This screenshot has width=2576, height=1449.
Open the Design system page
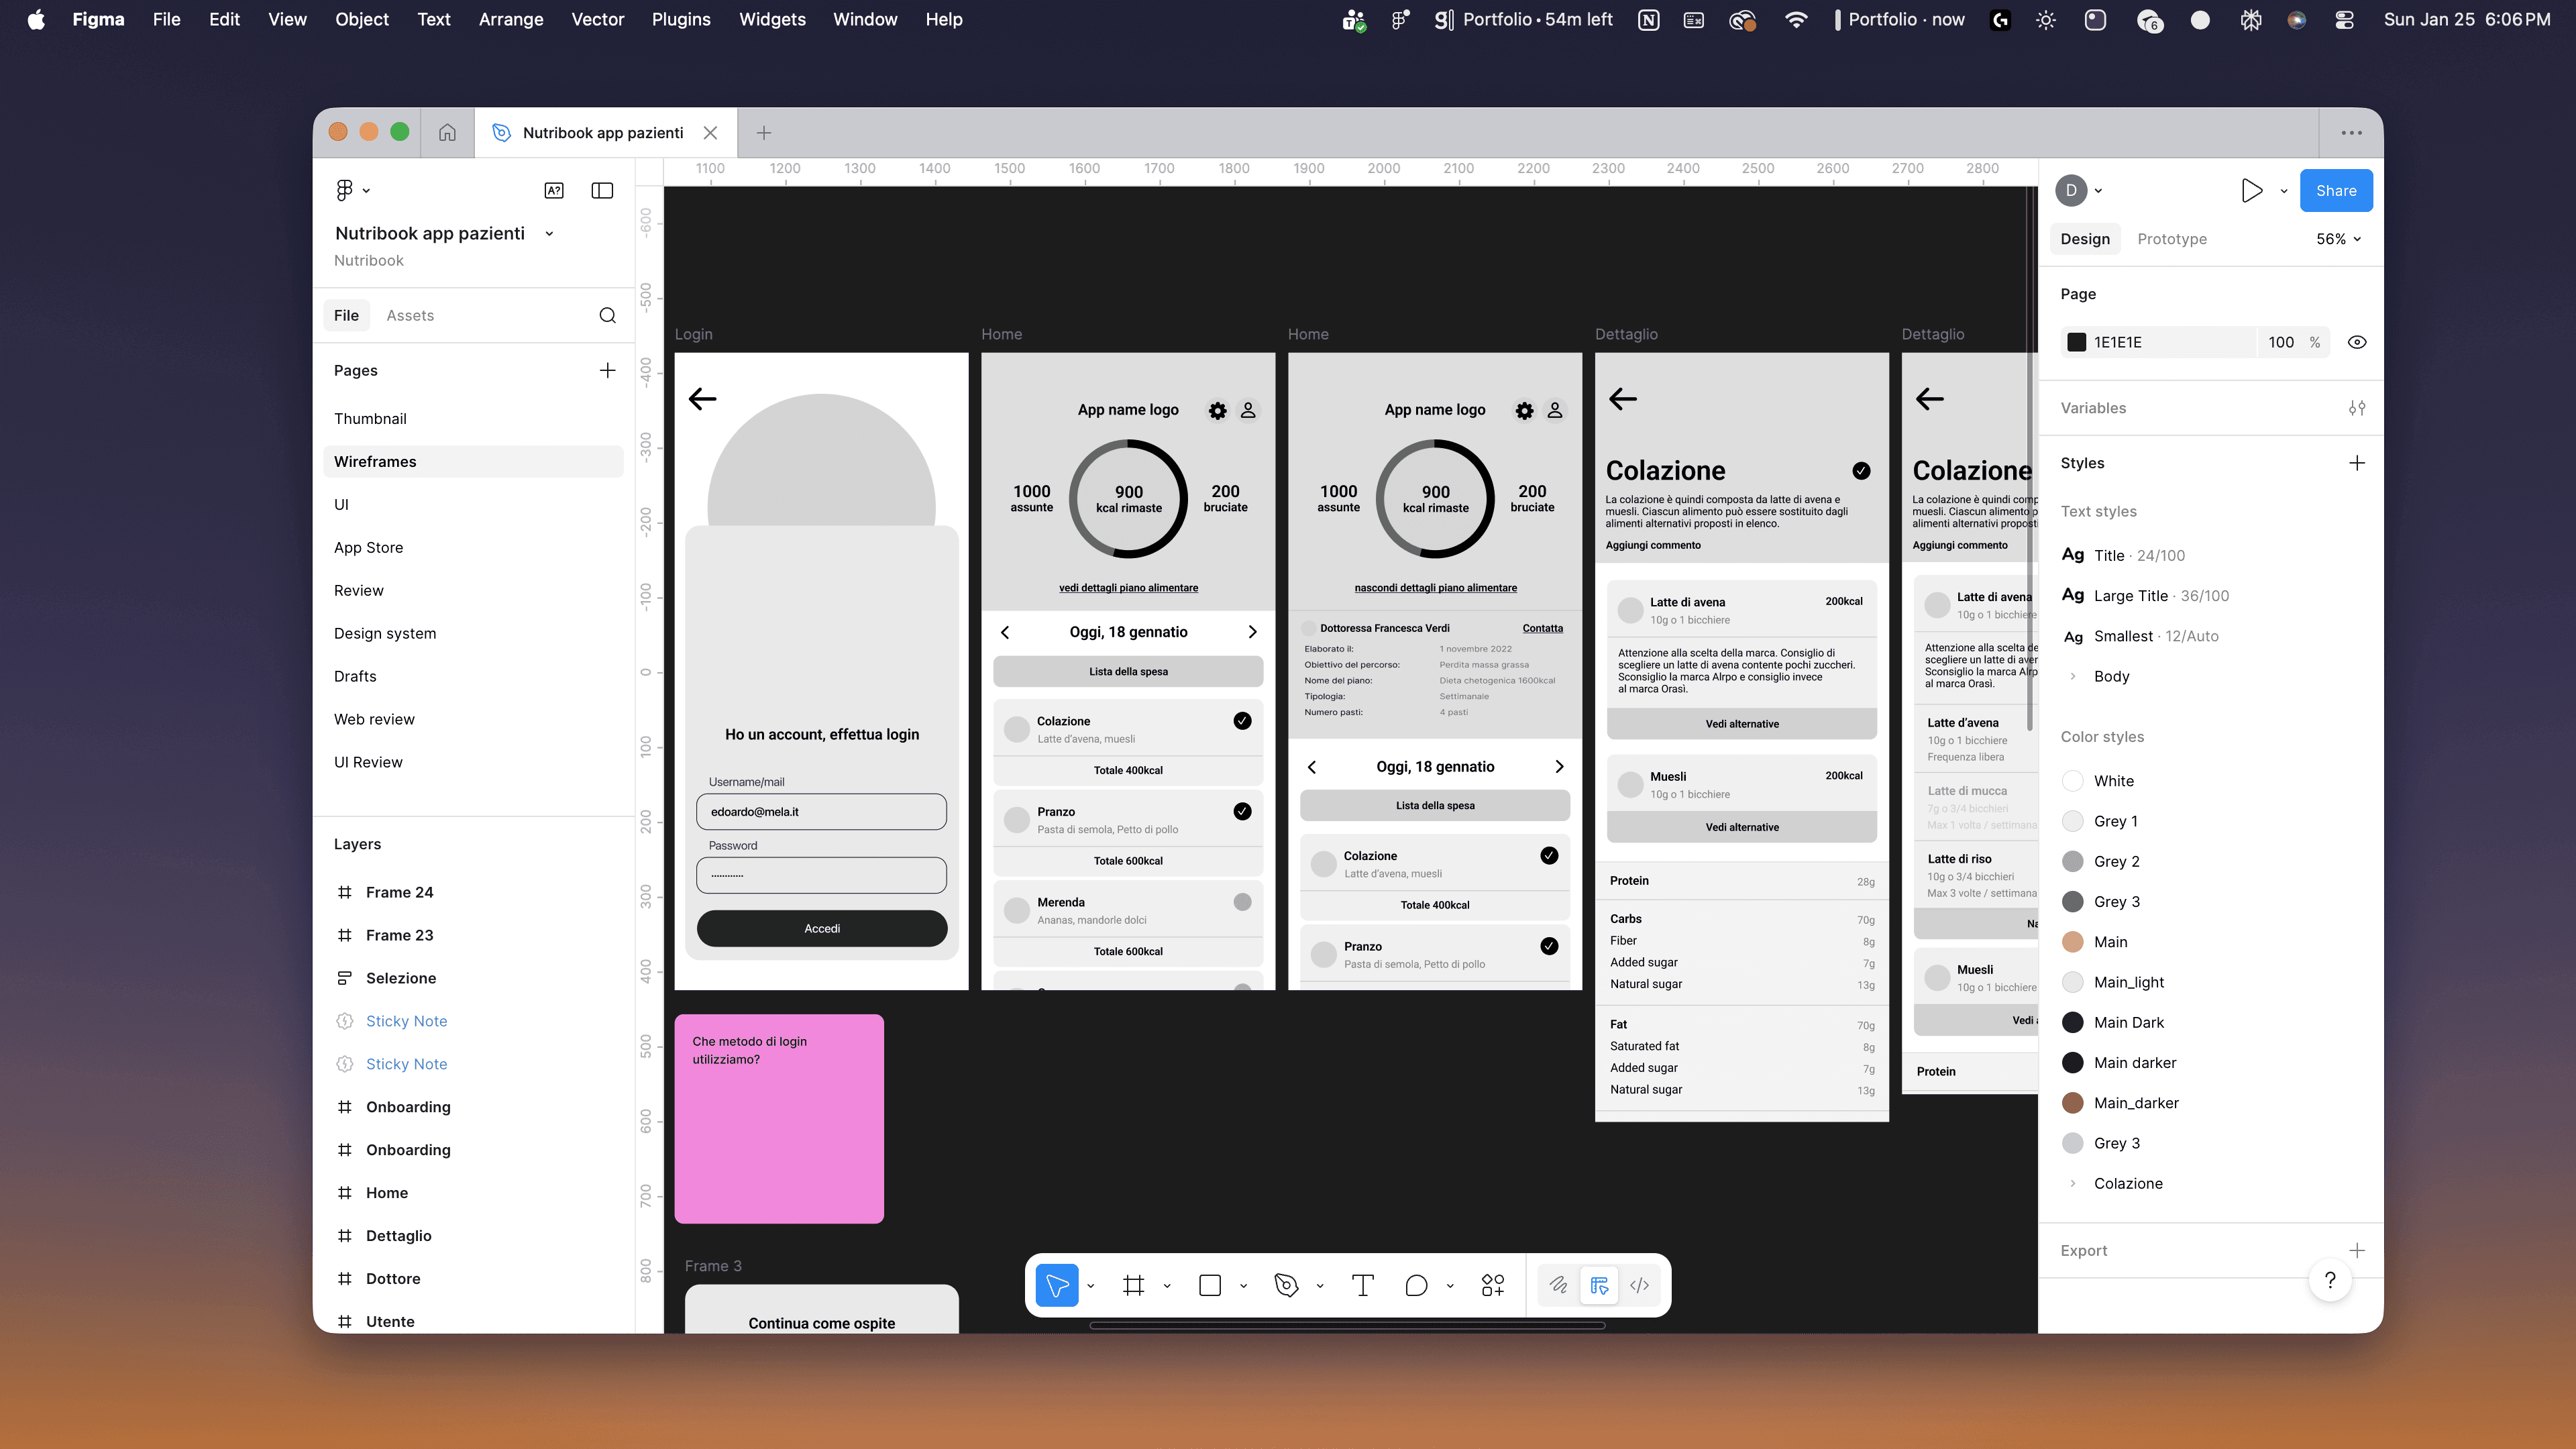point(385,633)
